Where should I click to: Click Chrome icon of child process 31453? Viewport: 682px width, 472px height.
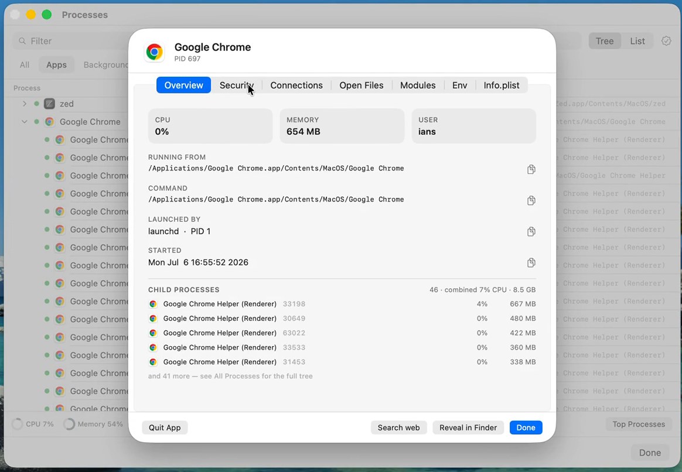(153, 361)
